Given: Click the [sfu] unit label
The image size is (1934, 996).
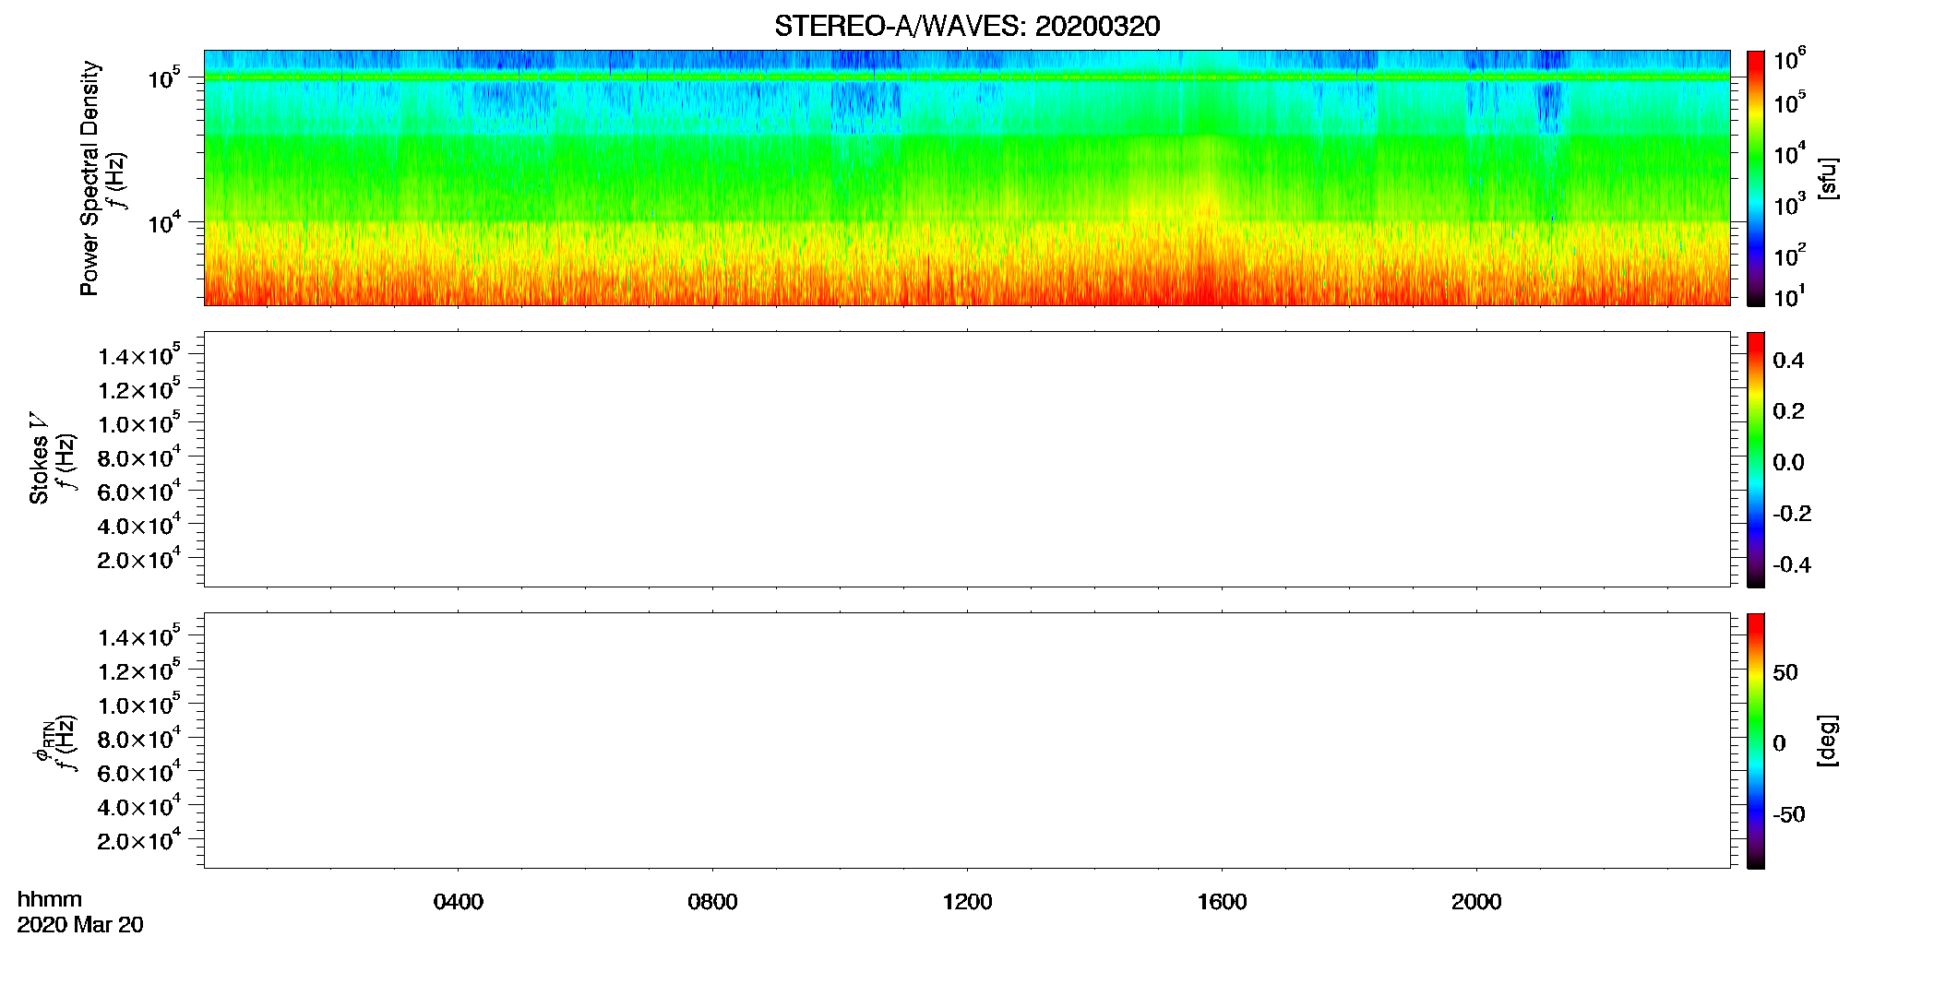Looking at the screenshot, I should pyautogui.click(x=1827, y=178).
